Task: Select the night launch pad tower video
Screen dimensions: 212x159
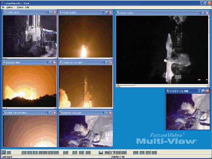Action: click(30, 36)
